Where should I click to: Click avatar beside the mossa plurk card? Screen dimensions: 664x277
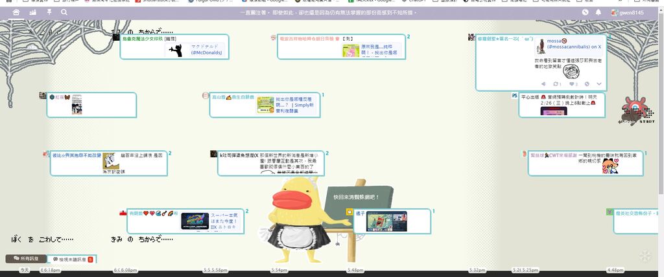(x=471, y=38)
